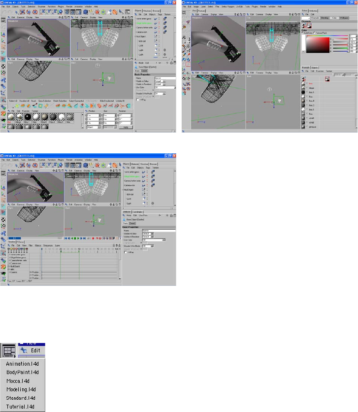Toggle timeline lock icon beside Layer menu row

pyautogui.click(x=114, y=245)
